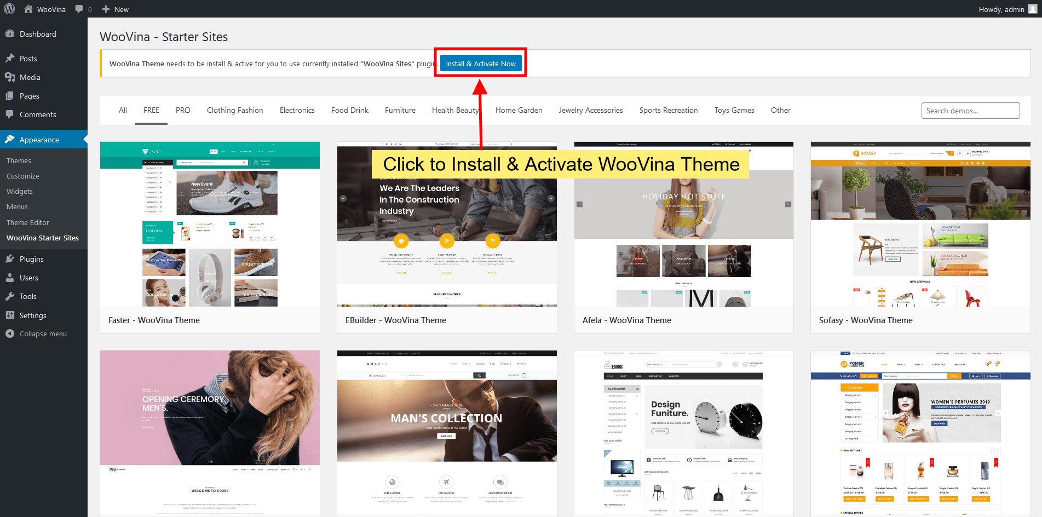Open the Widgets submenu link
The height and width of the screenshot is (517, 1042).
tap(20, 191)
